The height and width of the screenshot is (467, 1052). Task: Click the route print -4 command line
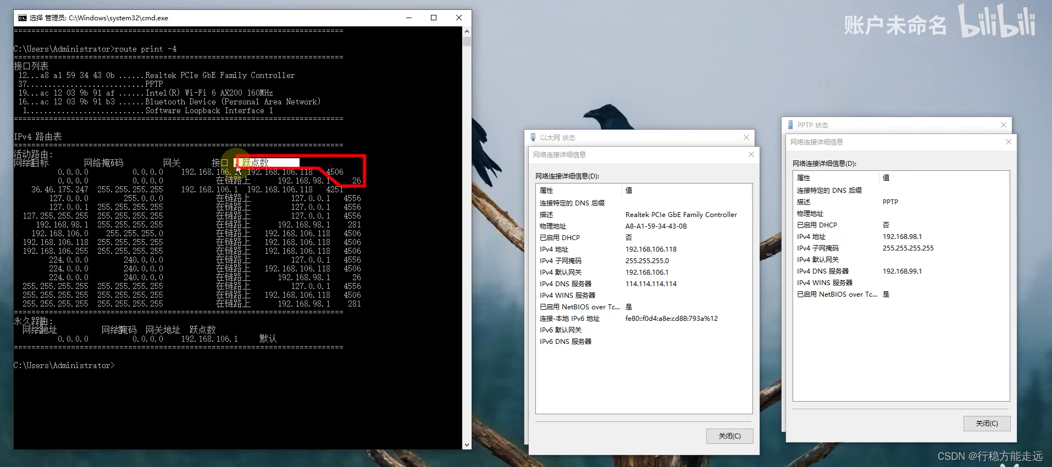pyautogui.click(x=95, y=49)
